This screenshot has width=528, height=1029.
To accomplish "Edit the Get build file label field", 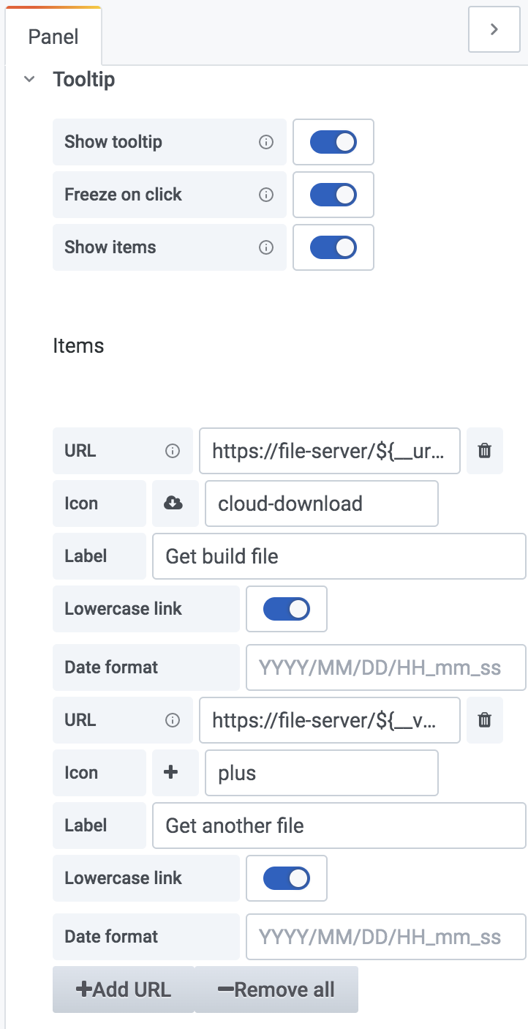I will [x=339, y=556].
